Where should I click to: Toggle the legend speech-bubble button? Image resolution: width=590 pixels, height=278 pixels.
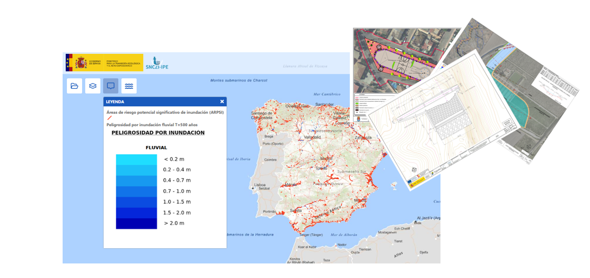(111, 86)
